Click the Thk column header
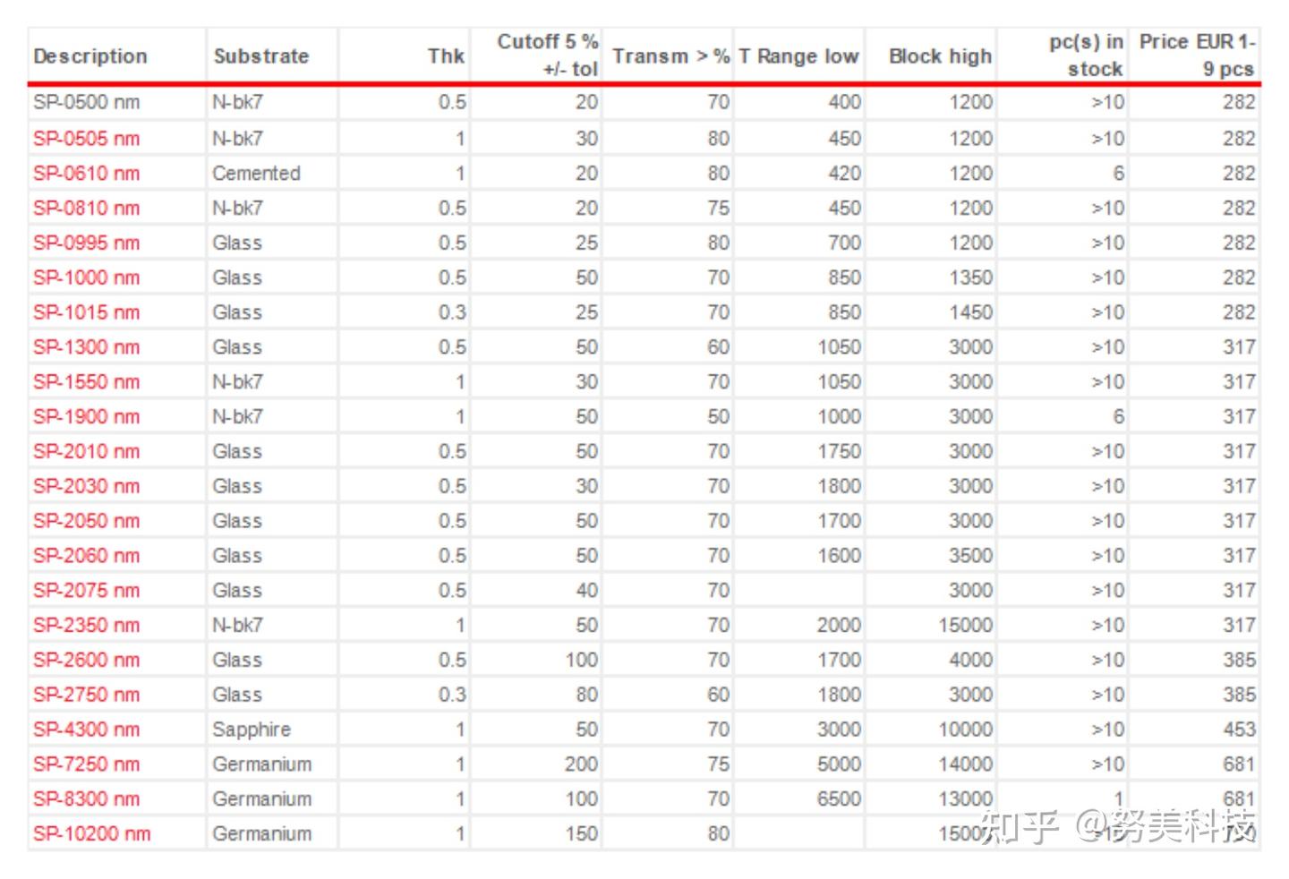This screenshot has width=1289, height=879. (446, 56)
